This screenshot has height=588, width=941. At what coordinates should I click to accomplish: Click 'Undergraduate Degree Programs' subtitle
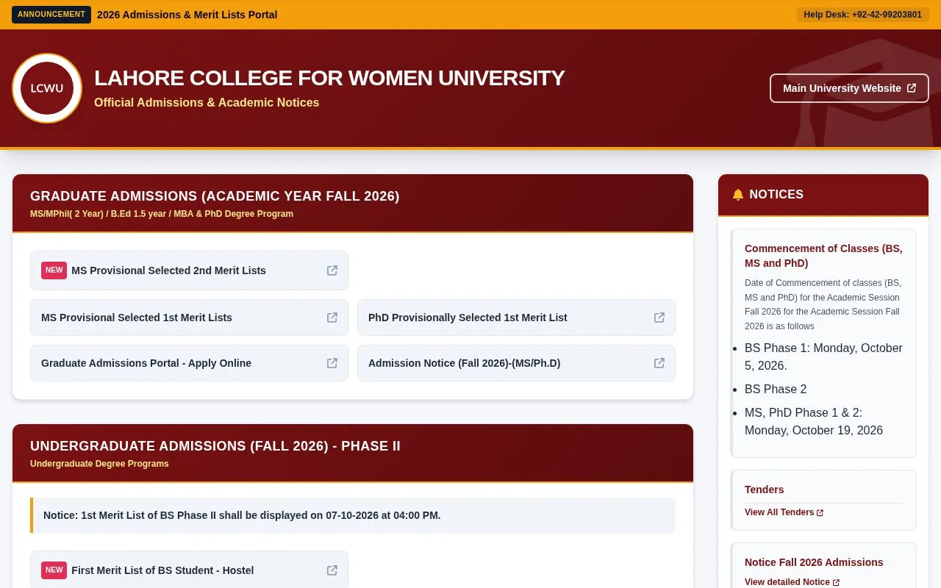[x=99, y=464]
